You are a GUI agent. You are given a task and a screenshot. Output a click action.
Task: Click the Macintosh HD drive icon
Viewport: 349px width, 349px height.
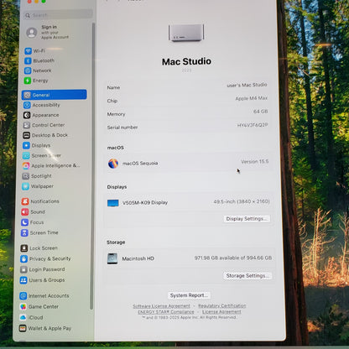pos(112,258)
